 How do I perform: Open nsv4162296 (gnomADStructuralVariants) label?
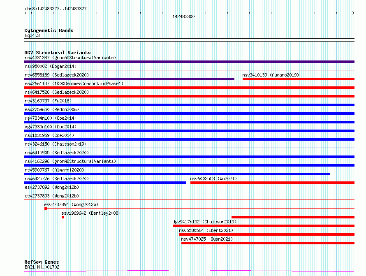tap(70, 161)
